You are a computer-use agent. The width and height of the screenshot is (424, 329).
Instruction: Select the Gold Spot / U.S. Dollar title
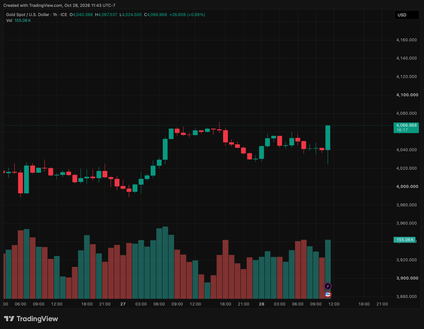pos(28,15)
